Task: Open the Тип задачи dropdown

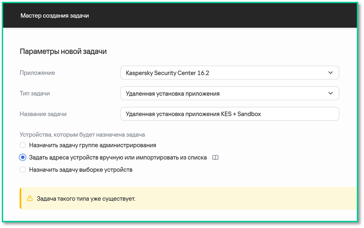Action: click(230, 93)
